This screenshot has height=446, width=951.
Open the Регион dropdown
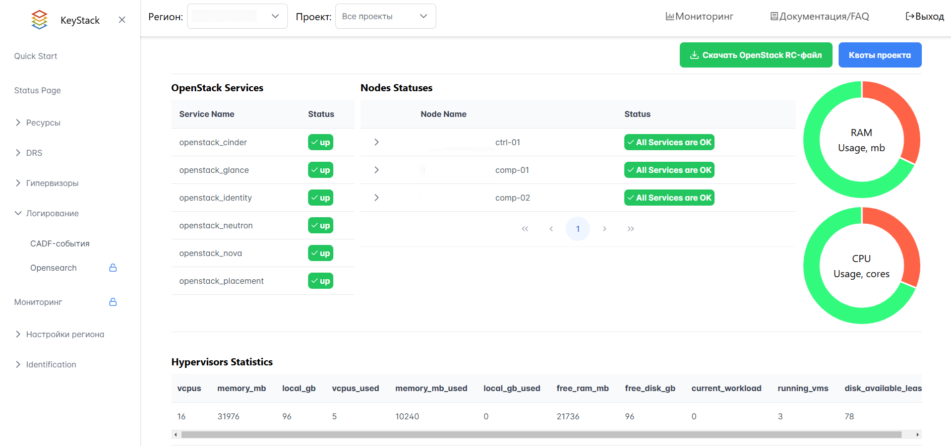pos(237,16)
